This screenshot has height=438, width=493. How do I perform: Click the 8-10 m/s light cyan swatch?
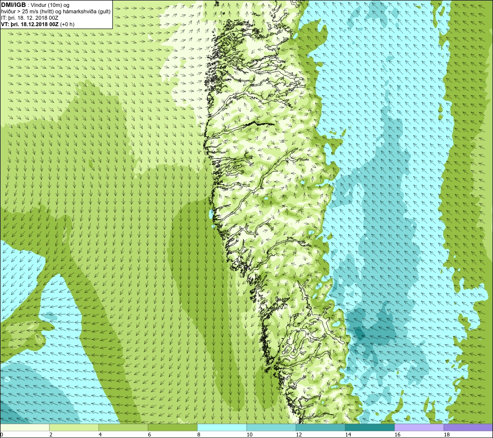[222, 427]
